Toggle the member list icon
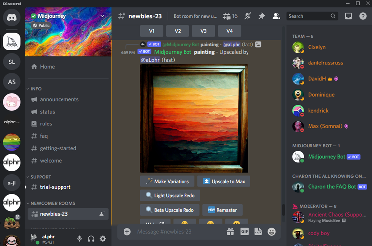Image resolution: width=372 pixels, height=246 pixels. point(276,16)
